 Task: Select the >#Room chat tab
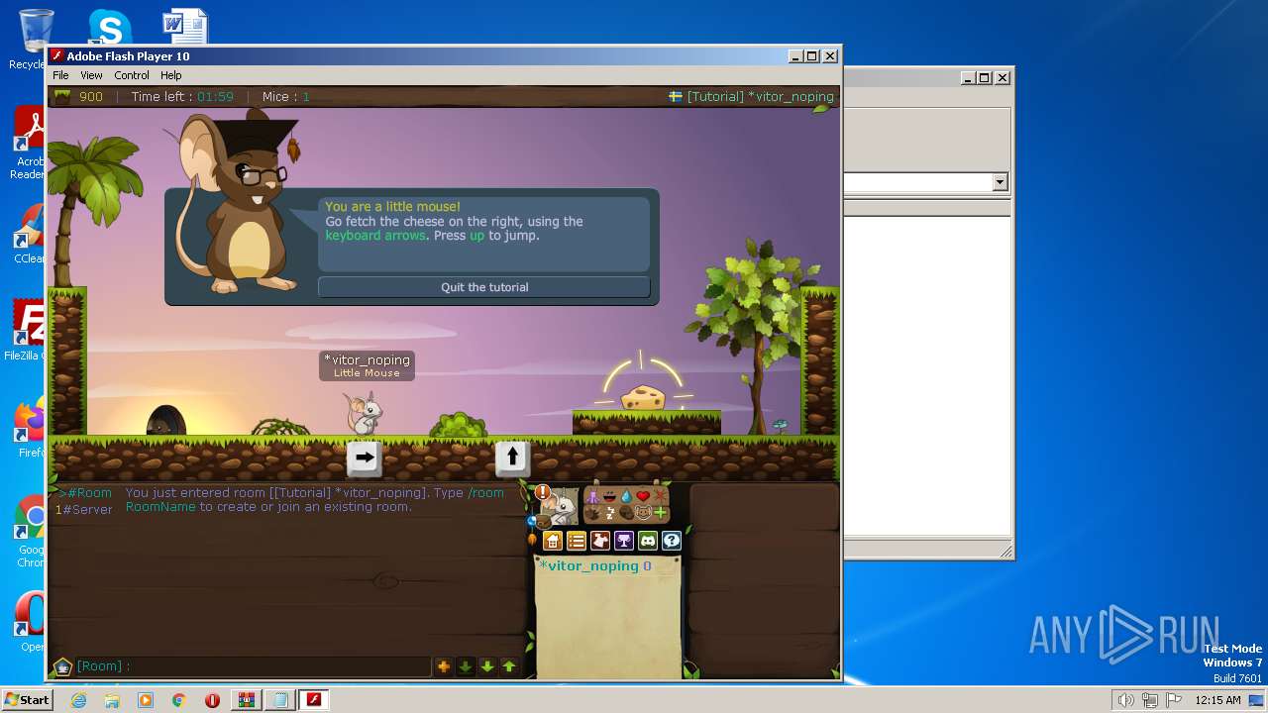pos(85,493)
